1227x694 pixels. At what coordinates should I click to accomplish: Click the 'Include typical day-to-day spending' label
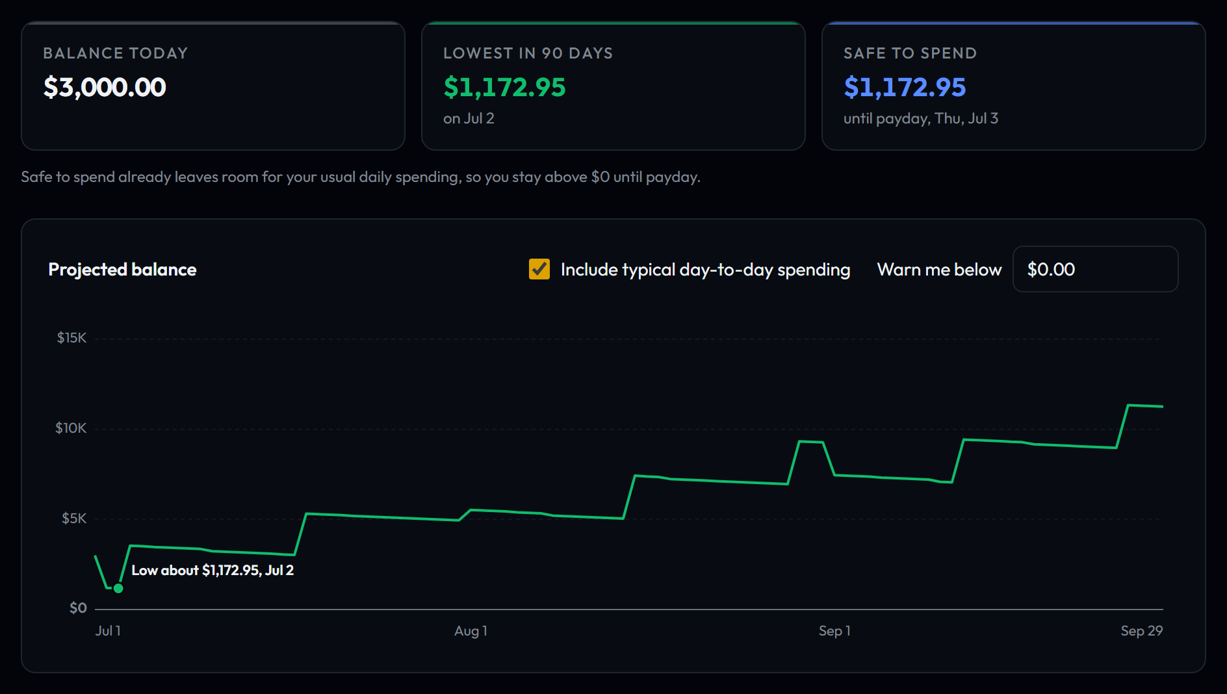pos(705,270)
